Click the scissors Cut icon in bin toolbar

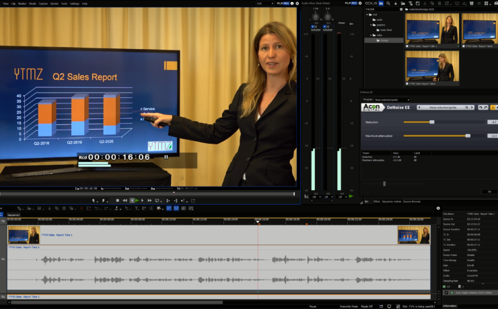[425, 3]
